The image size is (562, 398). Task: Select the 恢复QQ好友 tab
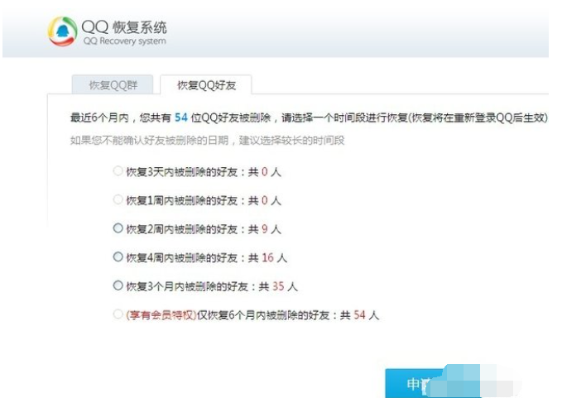pyautogui.click(x=206, y=84)
